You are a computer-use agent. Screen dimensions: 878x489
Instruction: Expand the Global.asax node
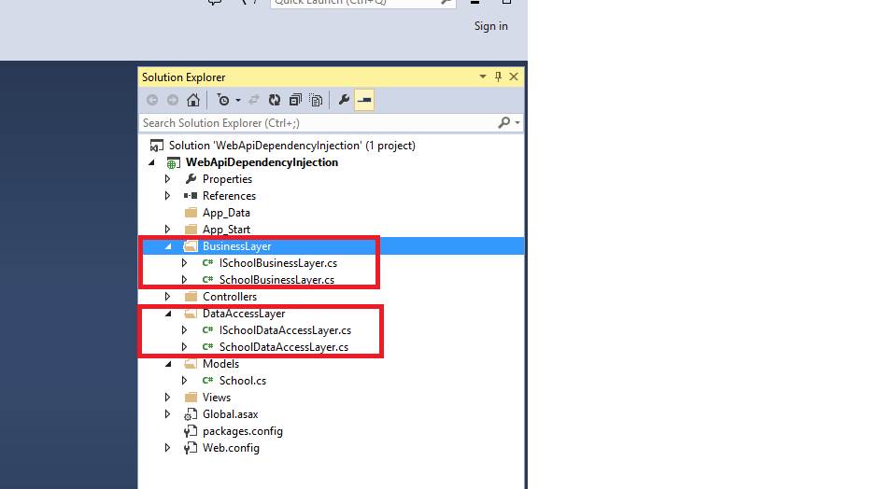click(x=167, y=414)
